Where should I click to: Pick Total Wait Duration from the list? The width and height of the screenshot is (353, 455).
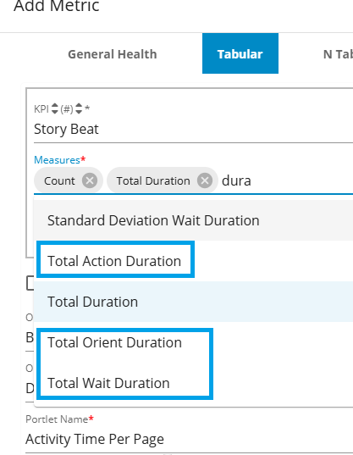point(194,383)
